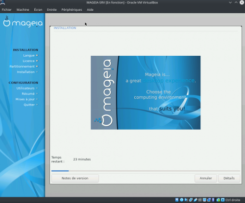Screen dimensions: 245x203
Task: Click Annuler to cancel installation
Action: tap(206, 178)
